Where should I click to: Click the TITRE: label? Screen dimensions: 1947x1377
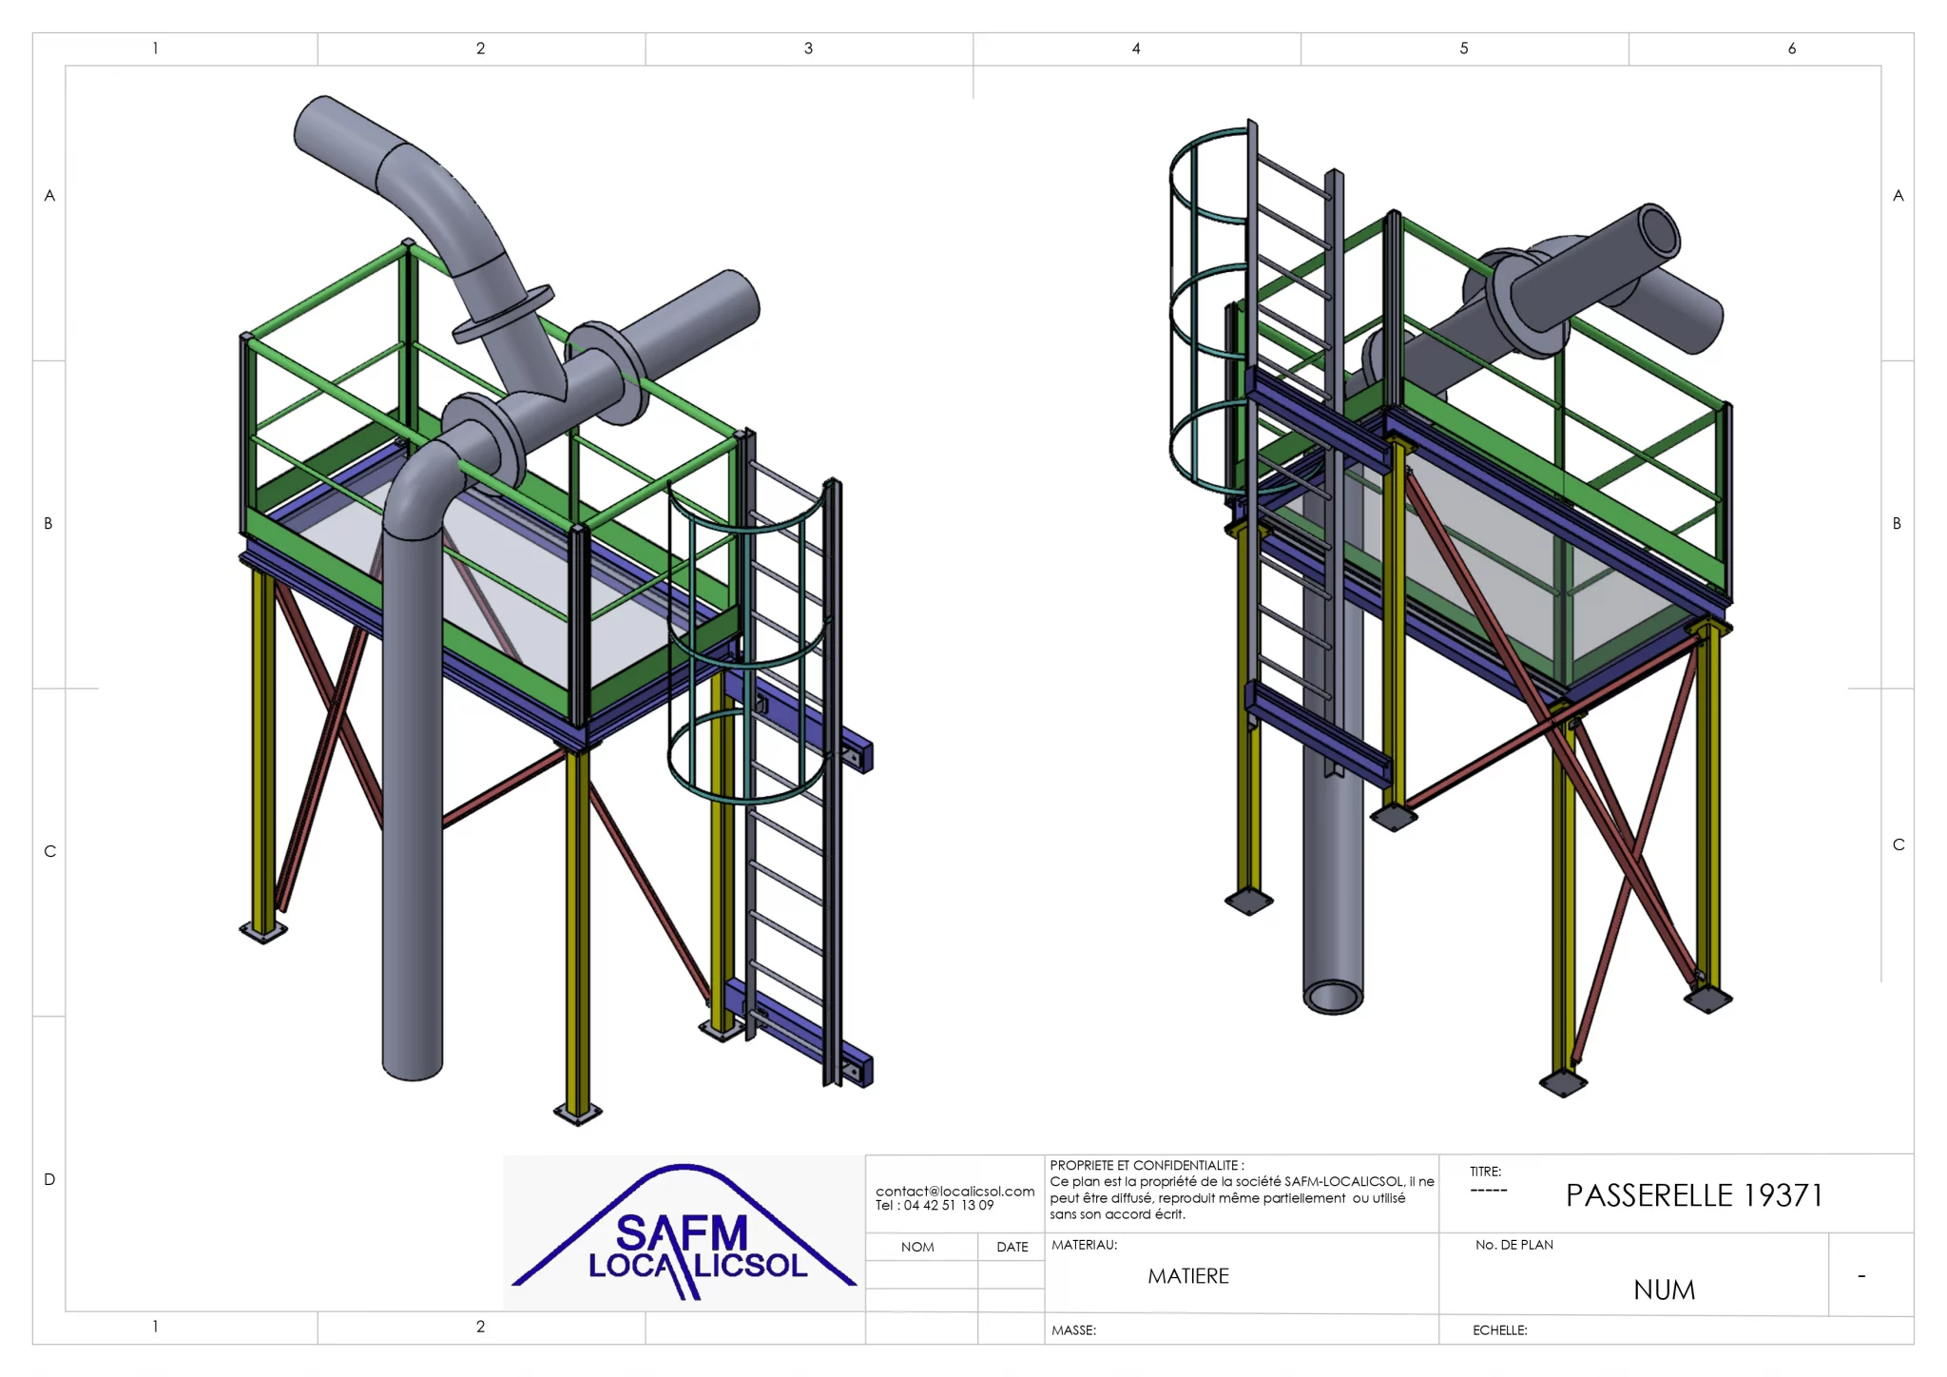click(x=1485, y=1172)
